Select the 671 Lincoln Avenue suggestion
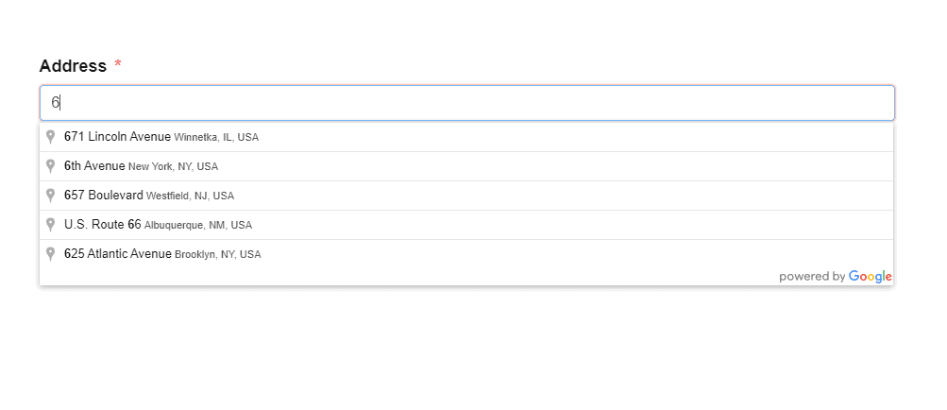947x410 pixels. click(117, 137)
